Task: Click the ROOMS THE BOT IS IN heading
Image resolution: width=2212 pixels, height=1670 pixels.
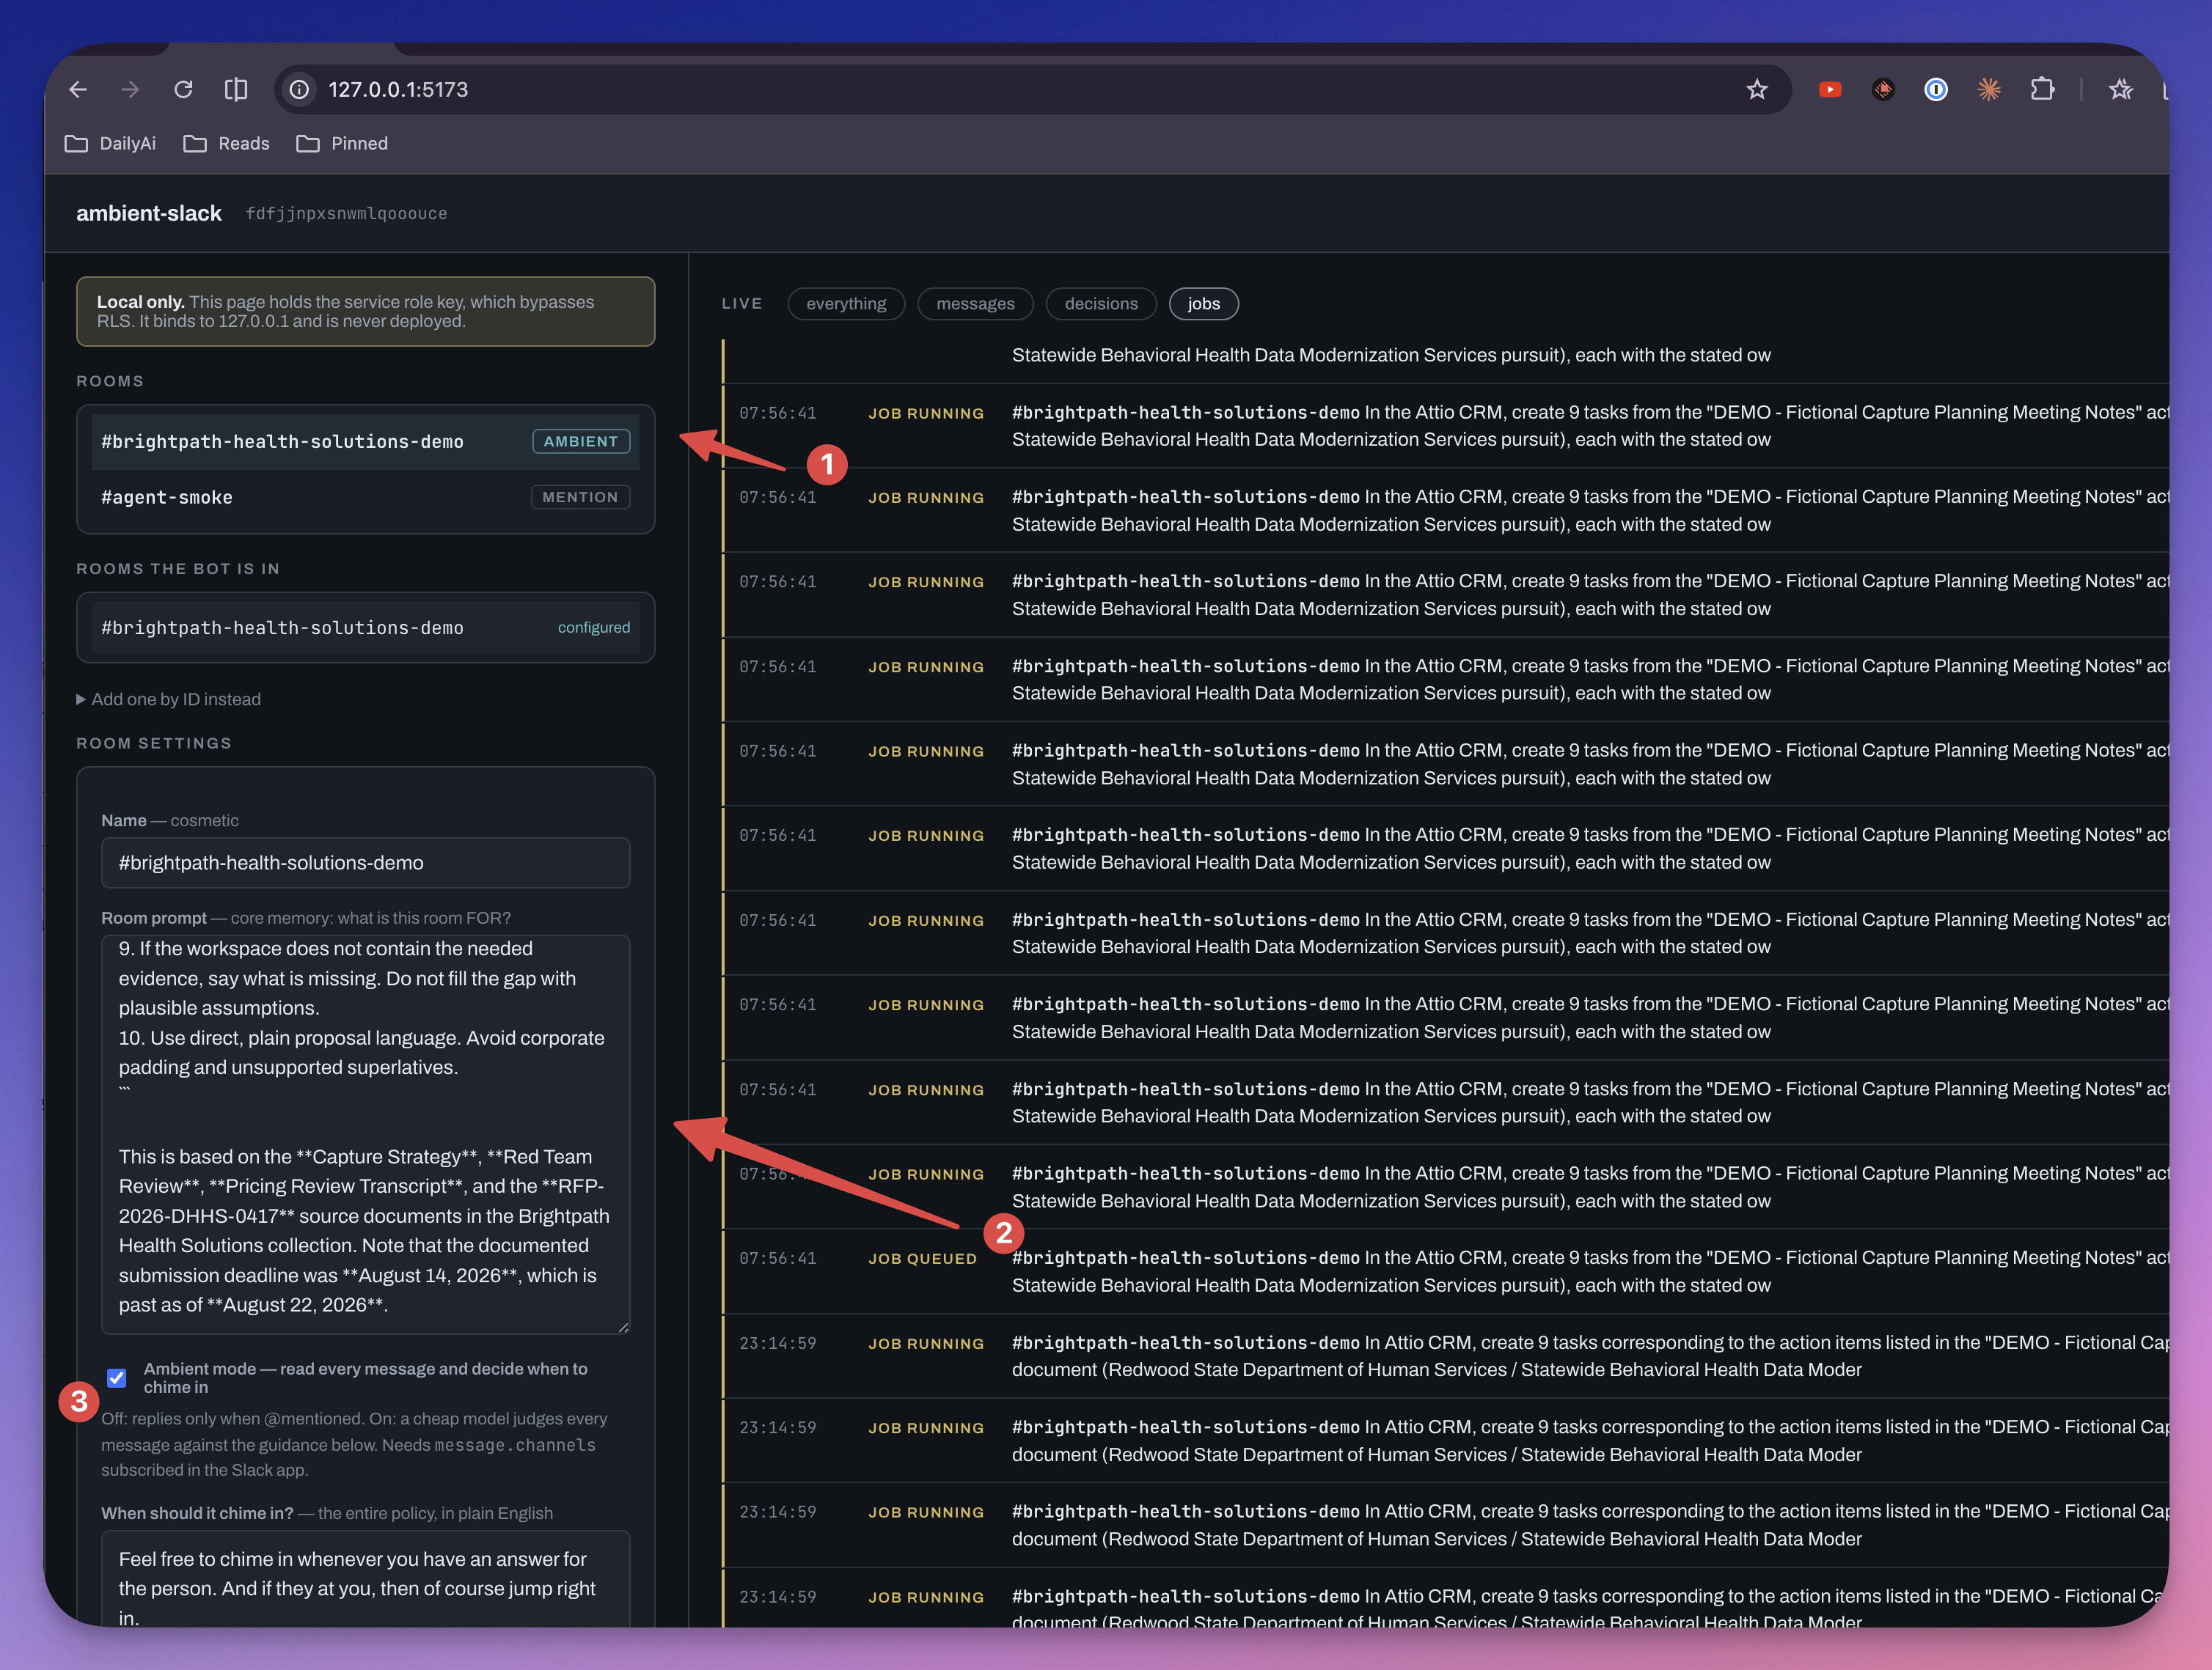Action: [x=178, y=569]
